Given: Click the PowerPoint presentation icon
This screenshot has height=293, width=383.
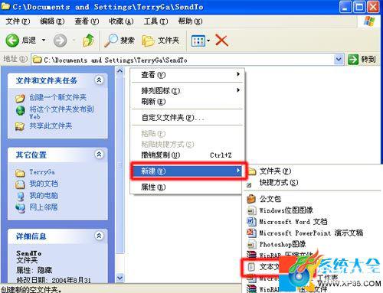Looking at the screenshot, I should 251,233.
